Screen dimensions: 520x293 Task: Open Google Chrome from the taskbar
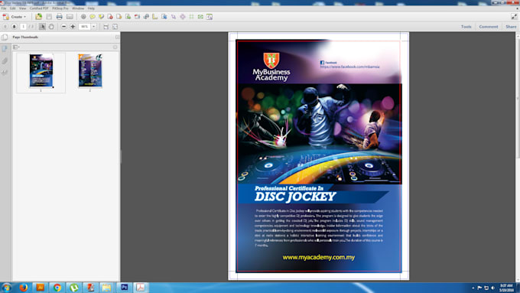(57, 288)
